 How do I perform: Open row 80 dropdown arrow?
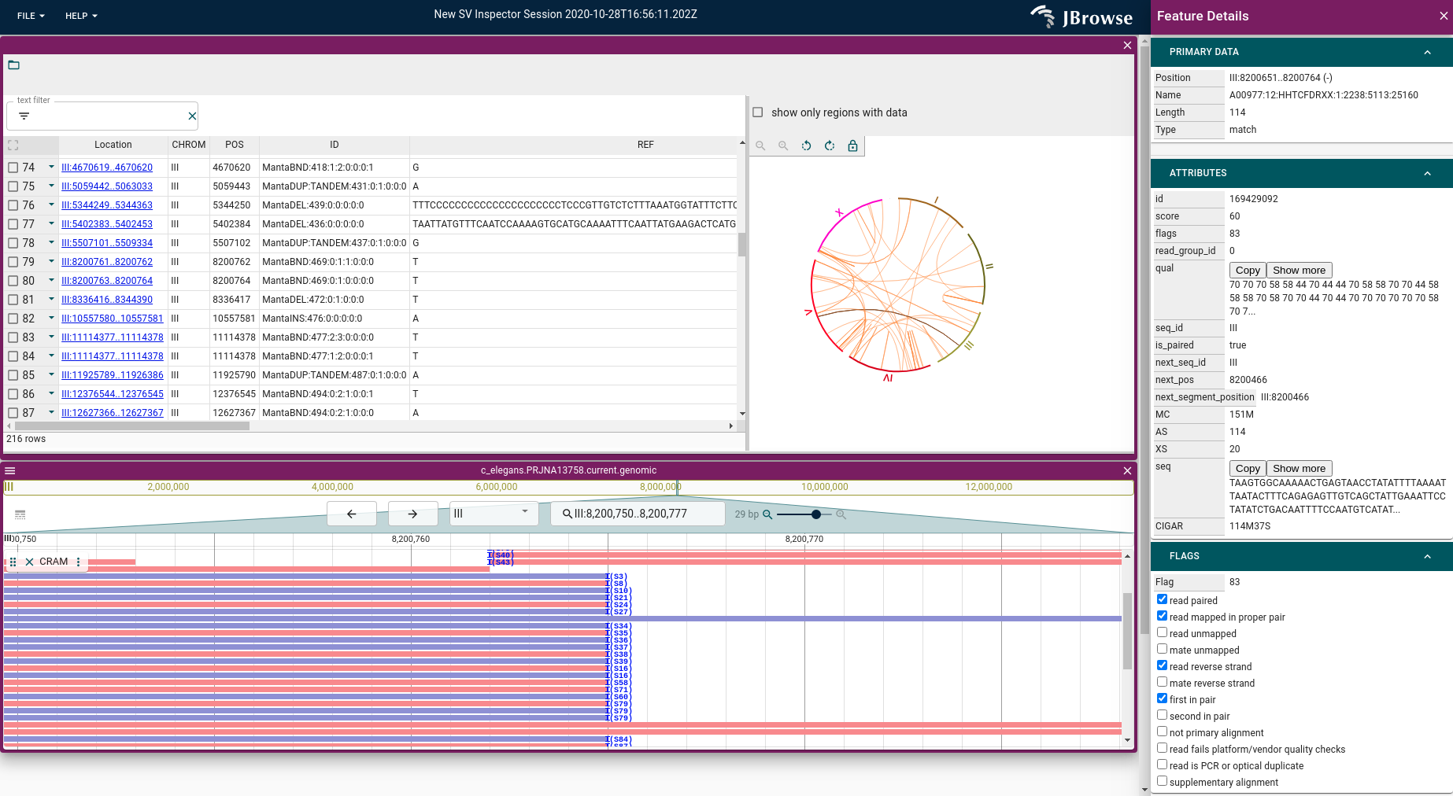coord(51,280)
